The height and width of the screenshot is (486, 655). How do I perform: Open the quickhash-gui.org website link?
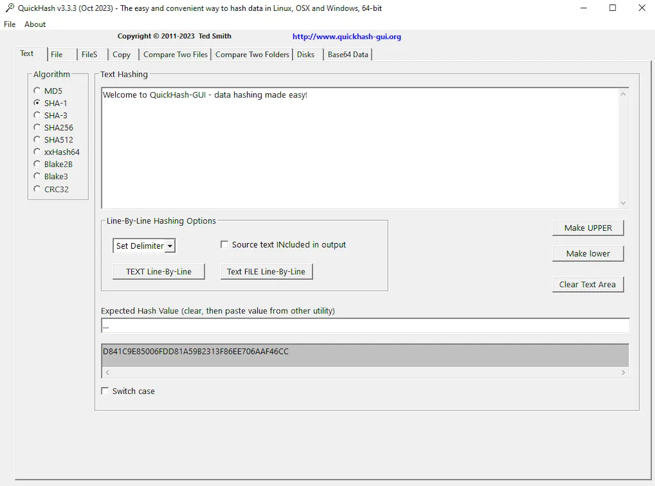pos(347,36)
